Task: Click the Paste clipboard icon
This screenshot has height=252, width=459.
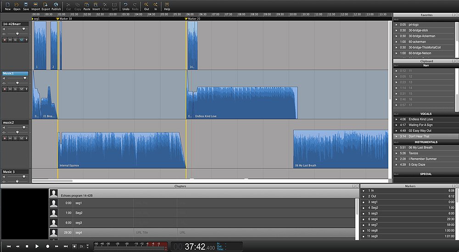Action: click(87, 6)
